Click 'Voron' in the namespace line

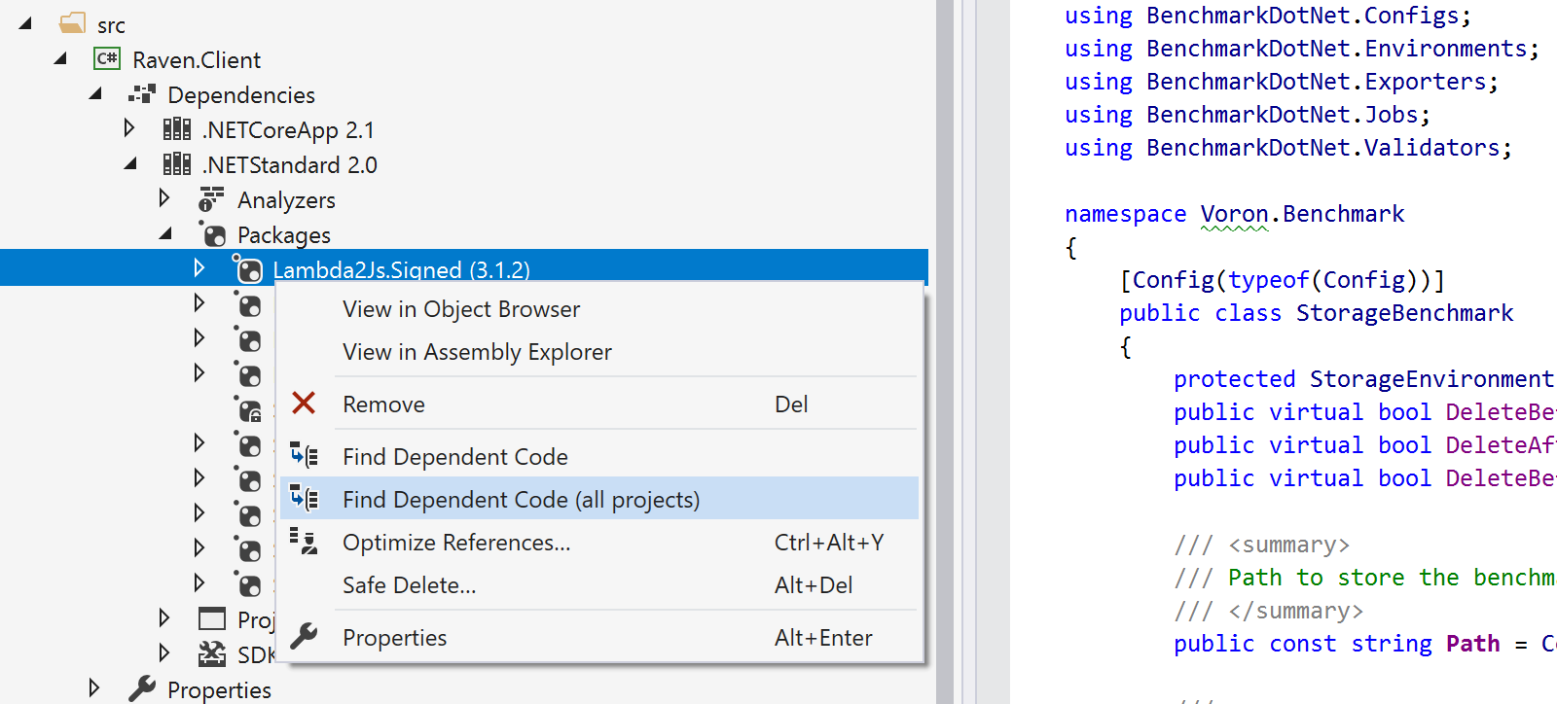1234,214
